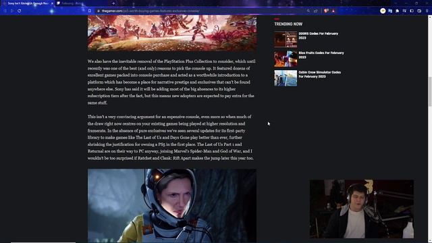Click the TRENDING NOW heading
The width and height of the screenshot is (432, 243).
click(x=288, y=24)
